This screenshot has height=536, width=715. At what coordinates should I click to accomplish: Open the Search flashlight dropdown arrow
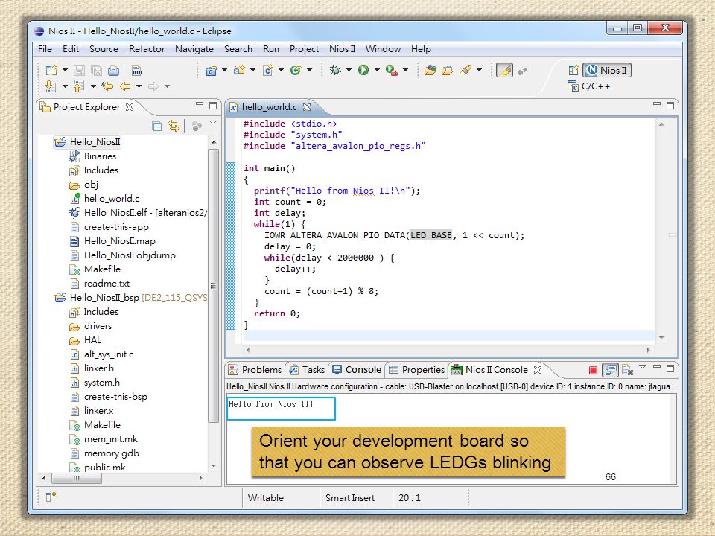(x=479, y=70)
